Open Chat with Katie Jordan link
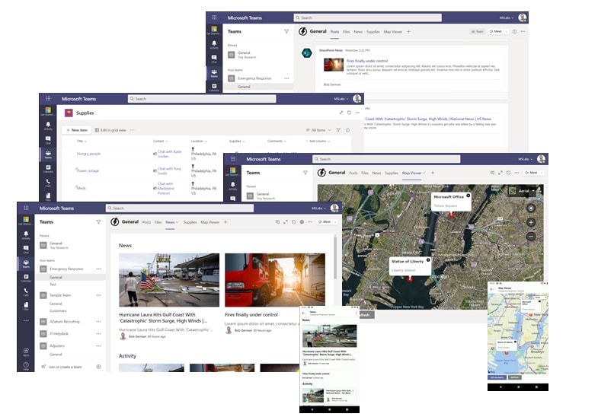 [x=169, y=154]
